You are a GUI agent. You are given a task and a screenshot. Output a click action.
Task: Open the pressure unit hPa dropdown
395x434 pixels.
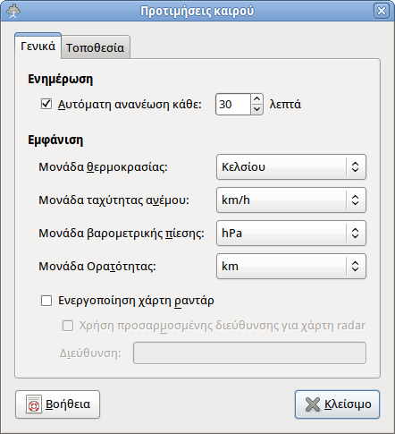pyautogui.click(x=291, y=233)
